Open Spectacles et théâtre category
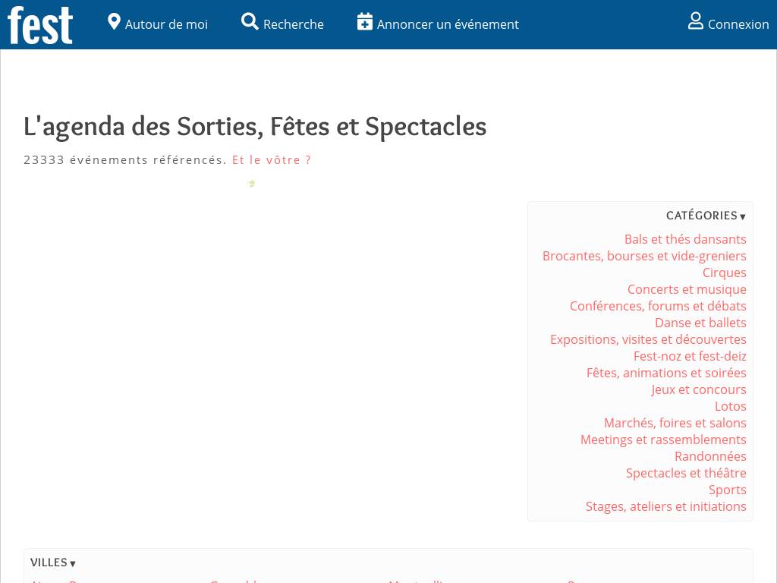The width and height of the screenshot is (777, 583). [x=686, y=473]
